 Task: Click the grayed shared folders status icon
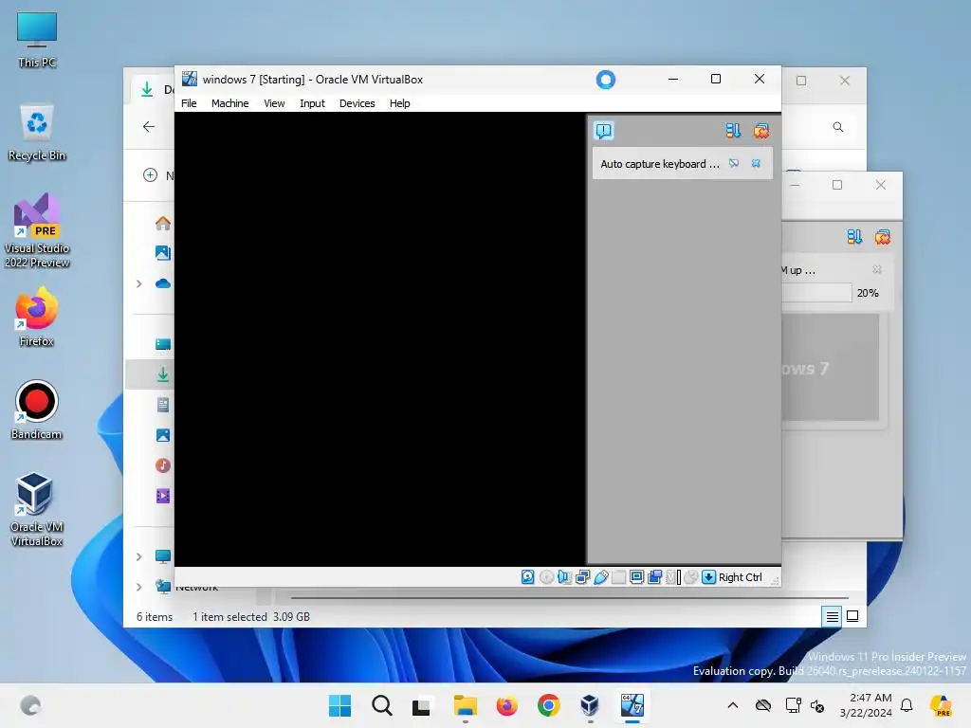(x=618, y=577)
